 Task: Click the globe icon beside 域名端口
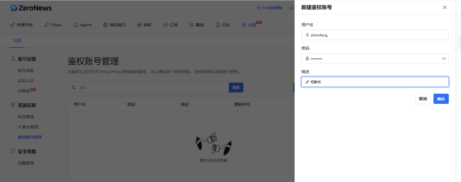(x=105, y=25)
